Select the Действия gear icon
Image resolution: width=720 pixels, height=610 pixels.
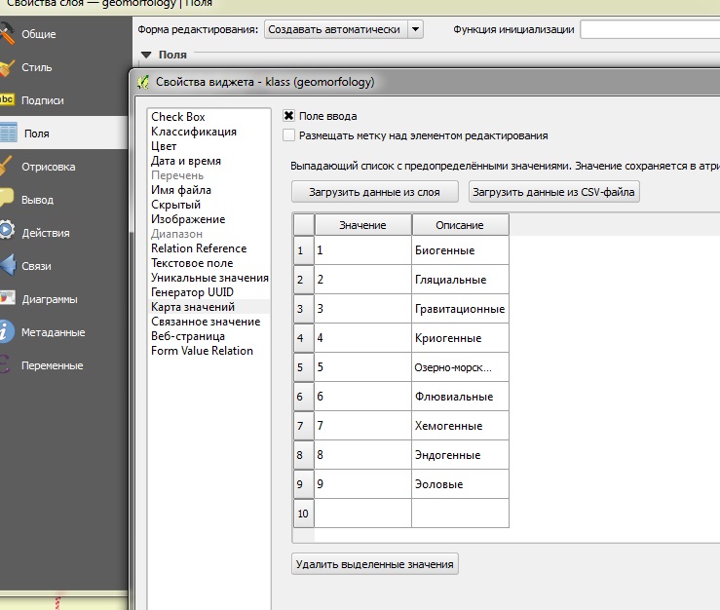coord(8,233)
